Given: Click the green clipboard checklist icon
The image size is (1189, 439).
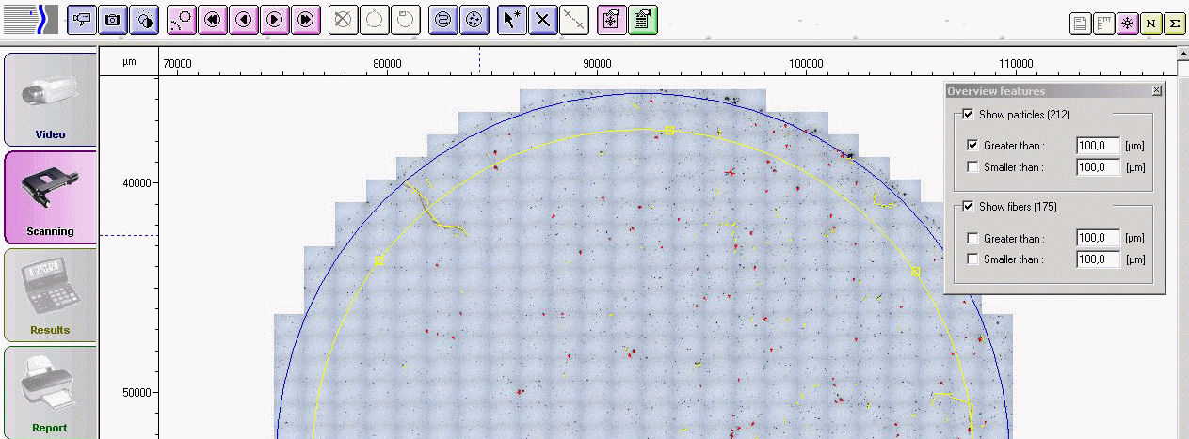Looking at the screenshot, I should point(643,20).
